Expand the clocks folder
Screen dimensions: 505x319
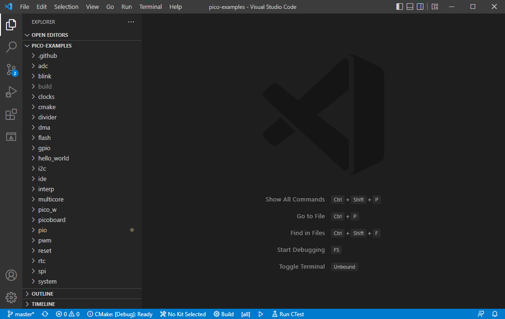[x=82, y=97]
